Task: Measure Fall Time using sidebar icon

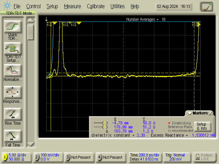Action: click(13, 136)
